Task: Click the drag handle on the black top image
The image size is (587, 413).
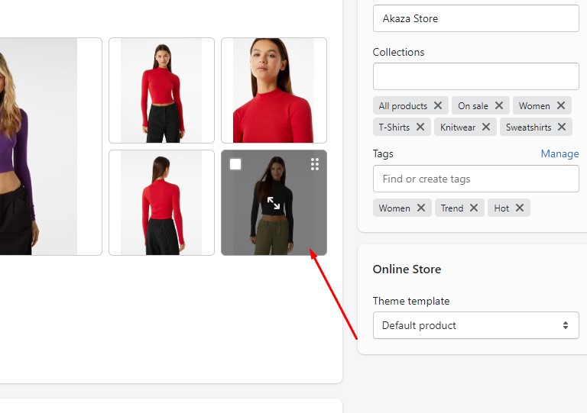Action: tap(315, 164)
